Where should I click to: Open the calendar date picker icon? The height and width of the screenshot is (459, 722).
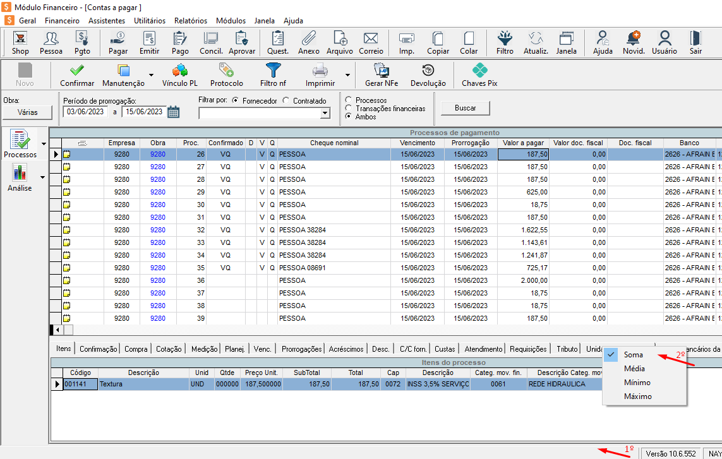pos(173,112)
